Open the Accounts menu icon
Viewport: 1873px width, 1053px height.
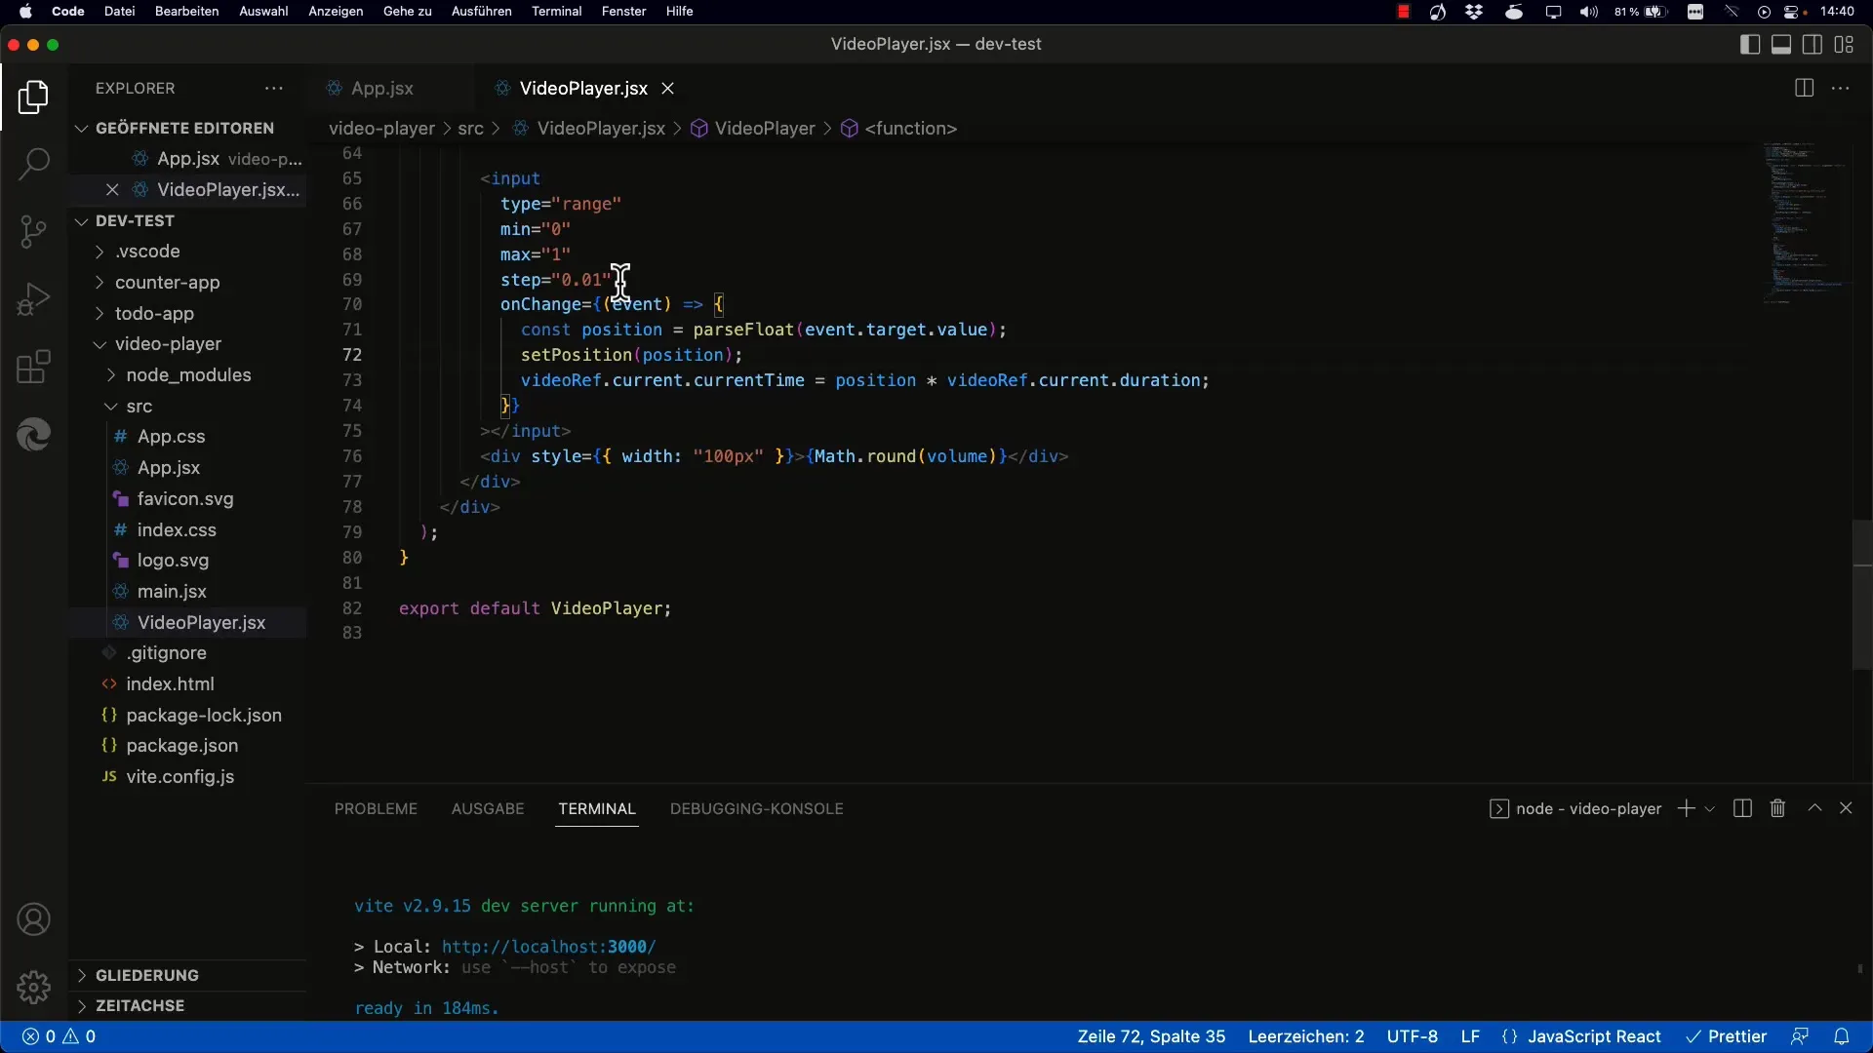click(33, 919)
